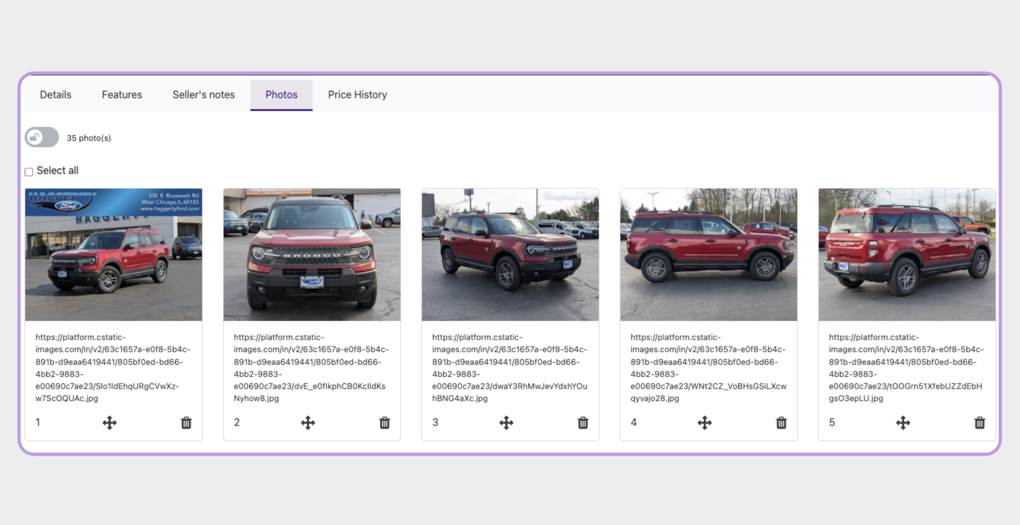Click the URL ending gsO3epLU.jpg

click(x=906, y=368)
